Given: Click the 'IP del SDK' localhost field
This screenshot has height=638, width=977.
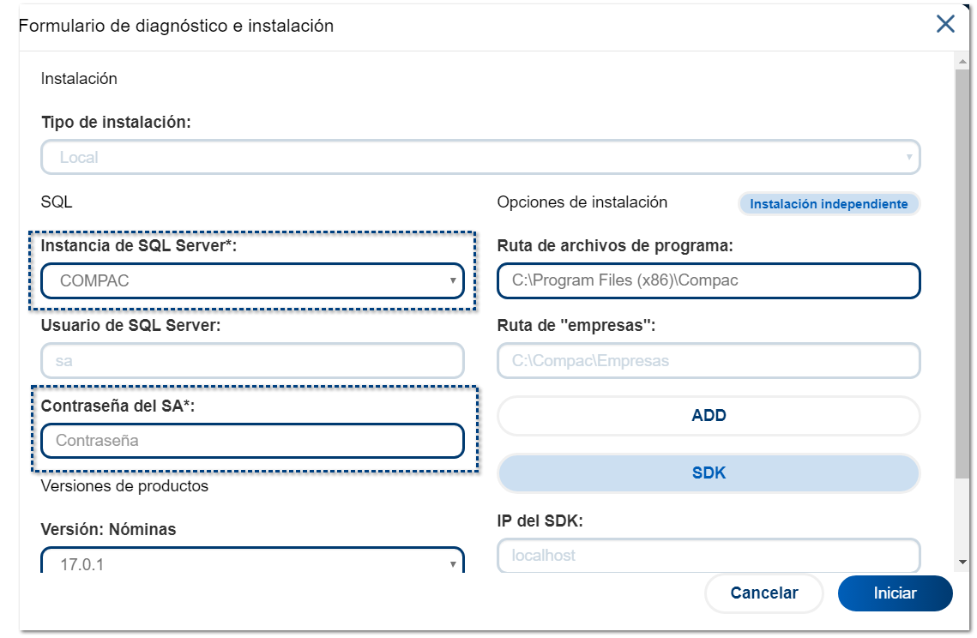Looking at the screenshot, I should click(709, 555).
